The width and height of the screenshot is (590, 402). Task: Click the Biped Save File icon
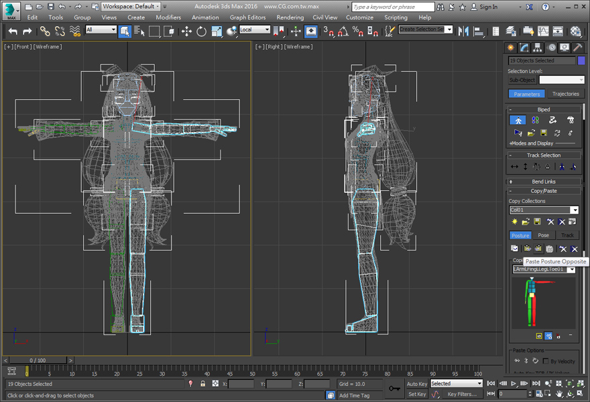pos(544,133)
